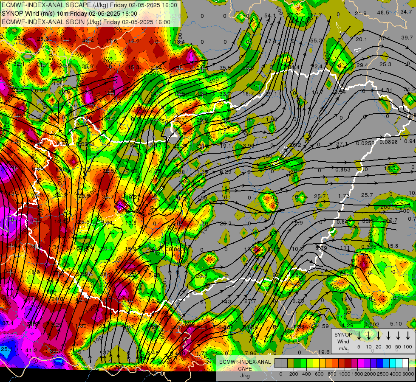The width and height of the screenshot is (416, 382).
Task: Click the map value 155
Action: click(202, 197)
